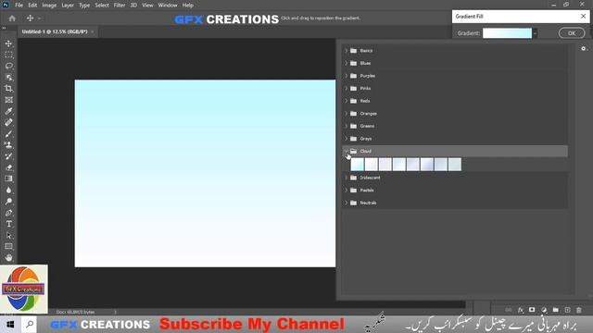
Task: Choose the first Cloud gradient swatch
Action: 357,165
